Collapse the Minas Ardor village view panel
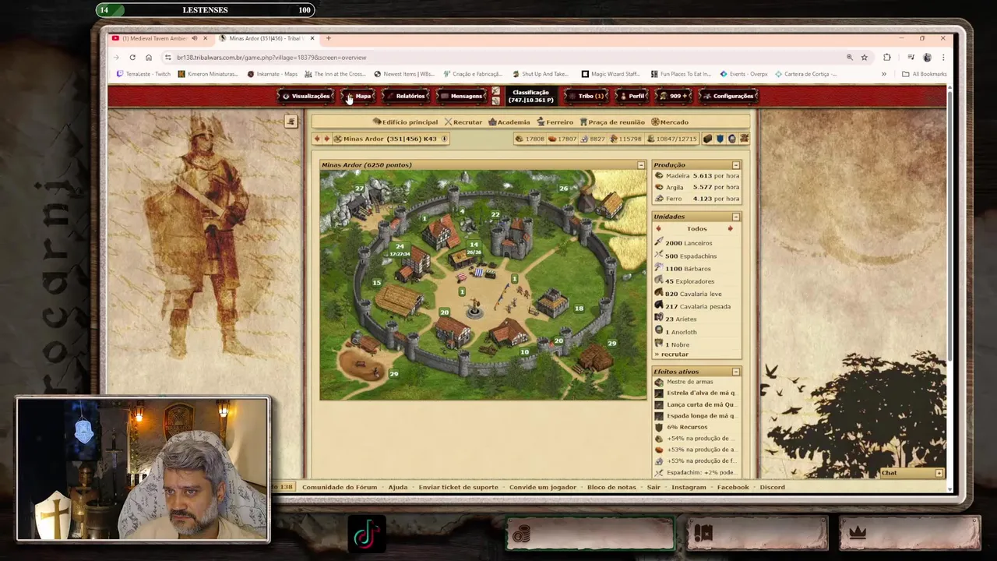Screen dimensions: 997x561 pos(641,165)
